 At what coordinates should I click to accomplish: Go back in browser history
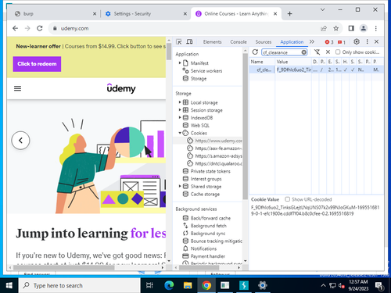pyautogui.click(x=16, y=28)
